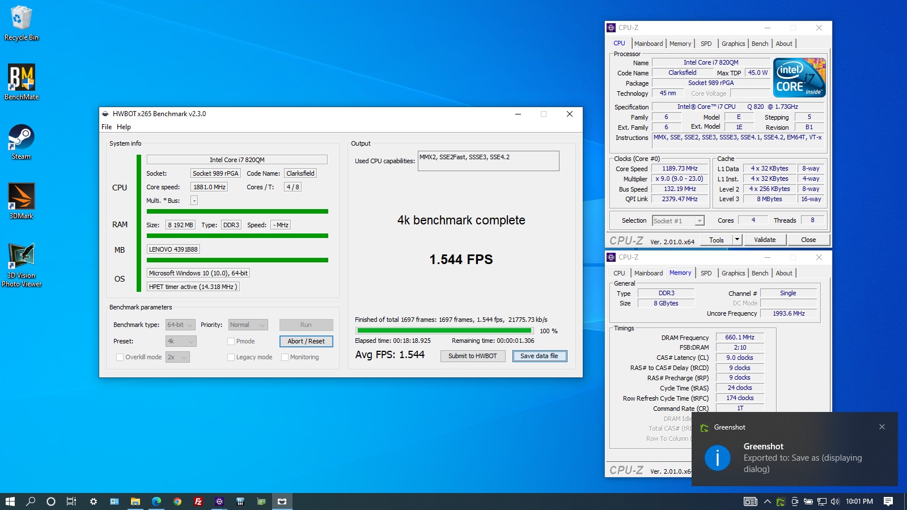
Task: Click Validate in CPU-Z
Action: (x=765, y=240)
